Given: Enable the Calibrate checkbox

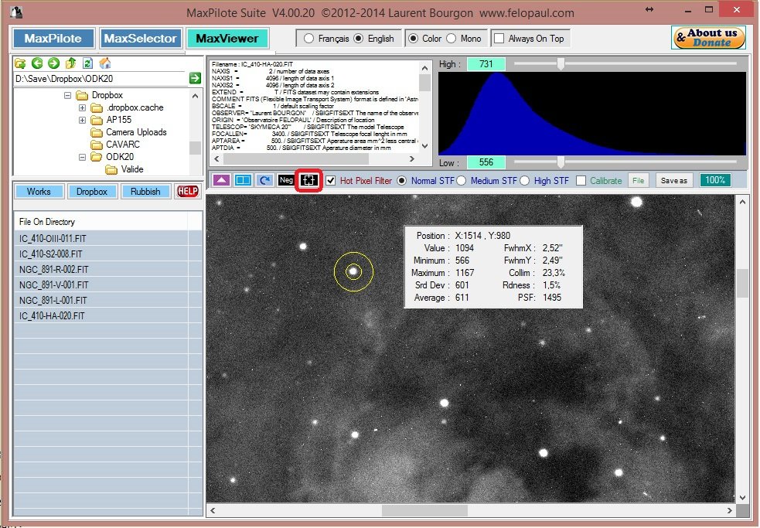Looking at the screenshot, I should coord(581,180).
